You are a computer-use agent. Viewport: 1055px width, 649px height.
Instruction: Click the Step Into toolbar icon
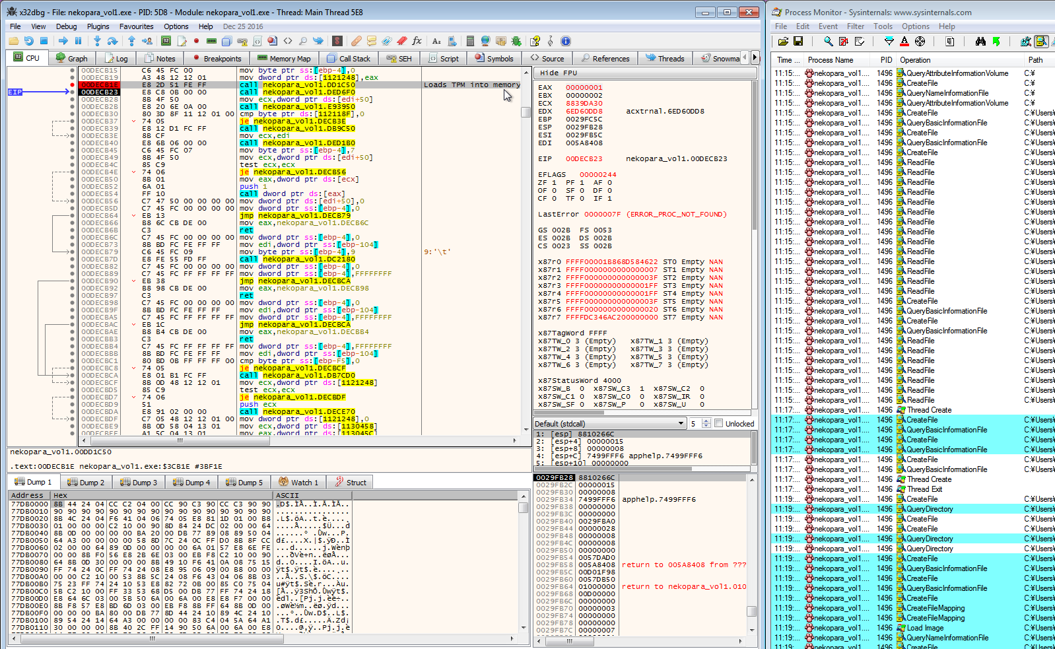coord(97,41)
